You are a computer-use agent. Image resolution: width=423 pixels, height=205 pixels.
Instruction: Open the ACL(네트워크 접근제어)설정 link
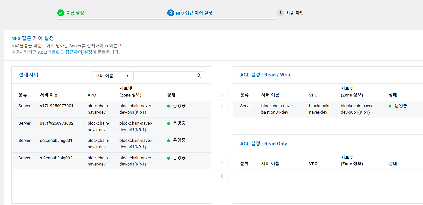[65, 52]
